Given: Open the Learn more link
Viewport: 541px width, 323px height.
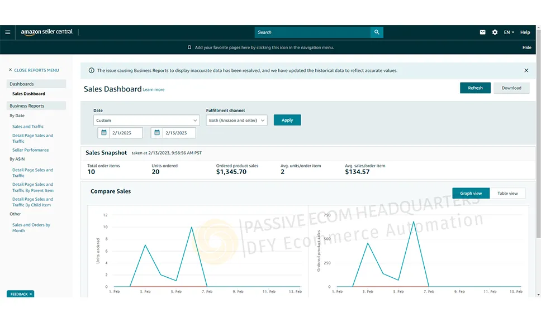Looking at the screenshot, I should 154,89.
